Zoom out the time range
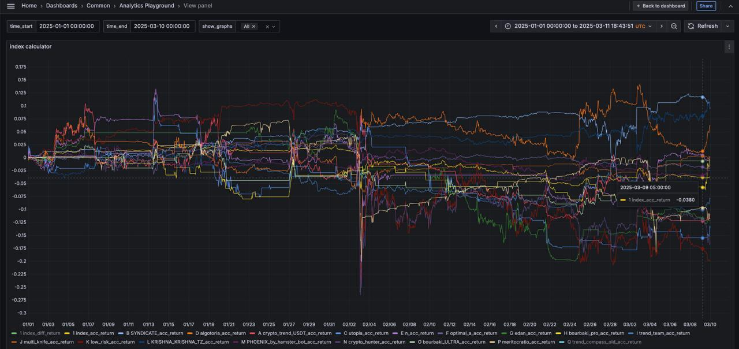739x349 pixels. [x=674, y=26]
